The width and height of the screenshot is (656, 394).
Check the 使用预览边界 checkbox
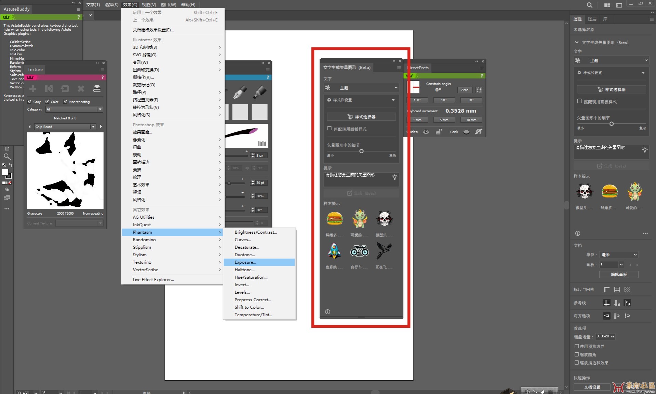pyautogui.click(x=577, y=346)
